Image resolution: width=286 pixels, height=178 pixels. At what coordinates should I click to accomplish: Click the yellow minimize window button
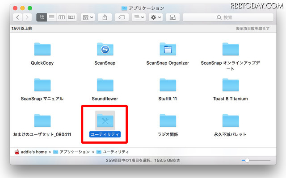click(22, 8)
